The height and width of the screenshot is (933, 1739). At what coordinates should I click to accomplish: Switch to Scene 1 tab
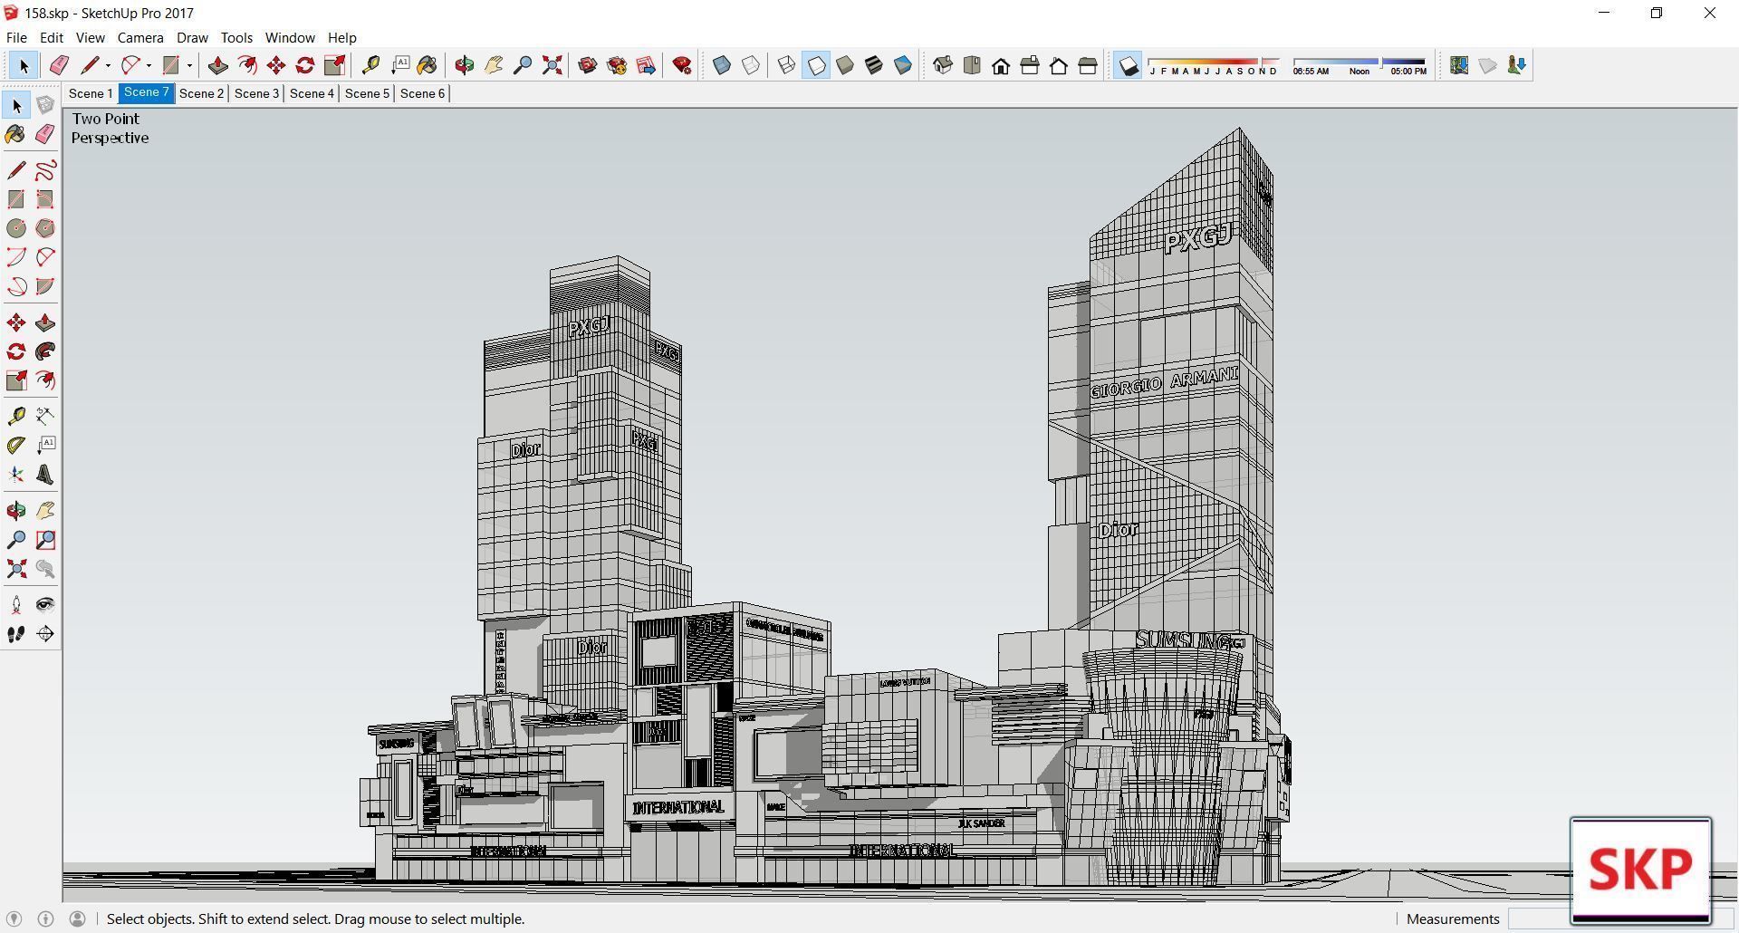pyautogui.click(x=91, y=93)
